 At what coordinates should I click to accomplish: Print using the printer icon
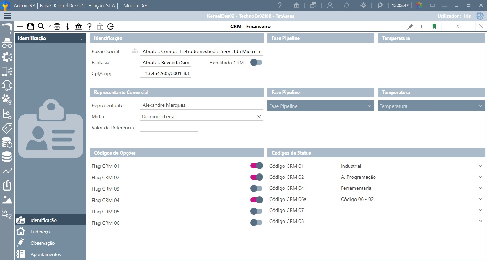click(57, 26)
